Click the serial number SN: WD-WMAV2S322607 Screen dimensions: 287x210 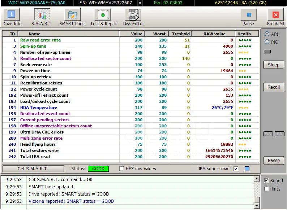[106, 3]
